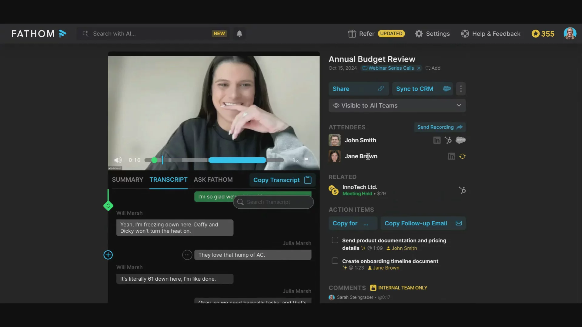
Task: Jump to @ 1:23 timestamp
Action: (x=356, y=268)
